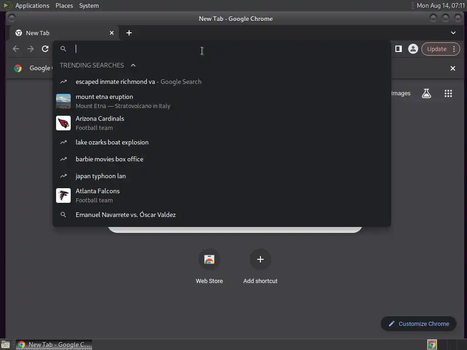This screenshot has width=467, height=350.
Task: Click the Atlanta Falcons logo
Action: coord(63,196)
